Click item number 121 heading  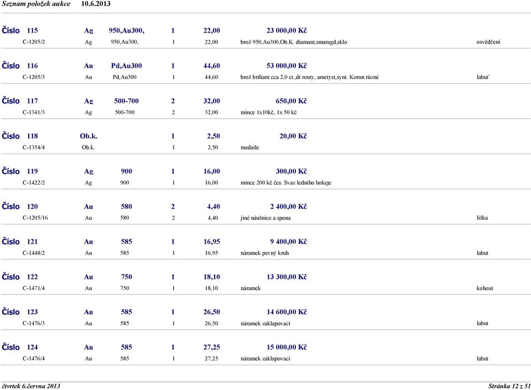click(20, 241)
